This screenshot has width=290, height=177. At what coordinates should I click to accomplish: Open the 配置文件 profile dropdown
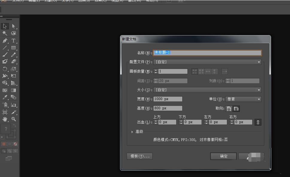[x=259, y=62]
